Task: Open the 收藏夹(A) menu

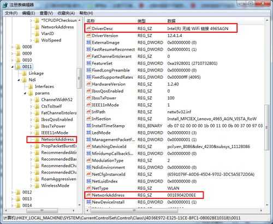Action: tap(66, 13)
